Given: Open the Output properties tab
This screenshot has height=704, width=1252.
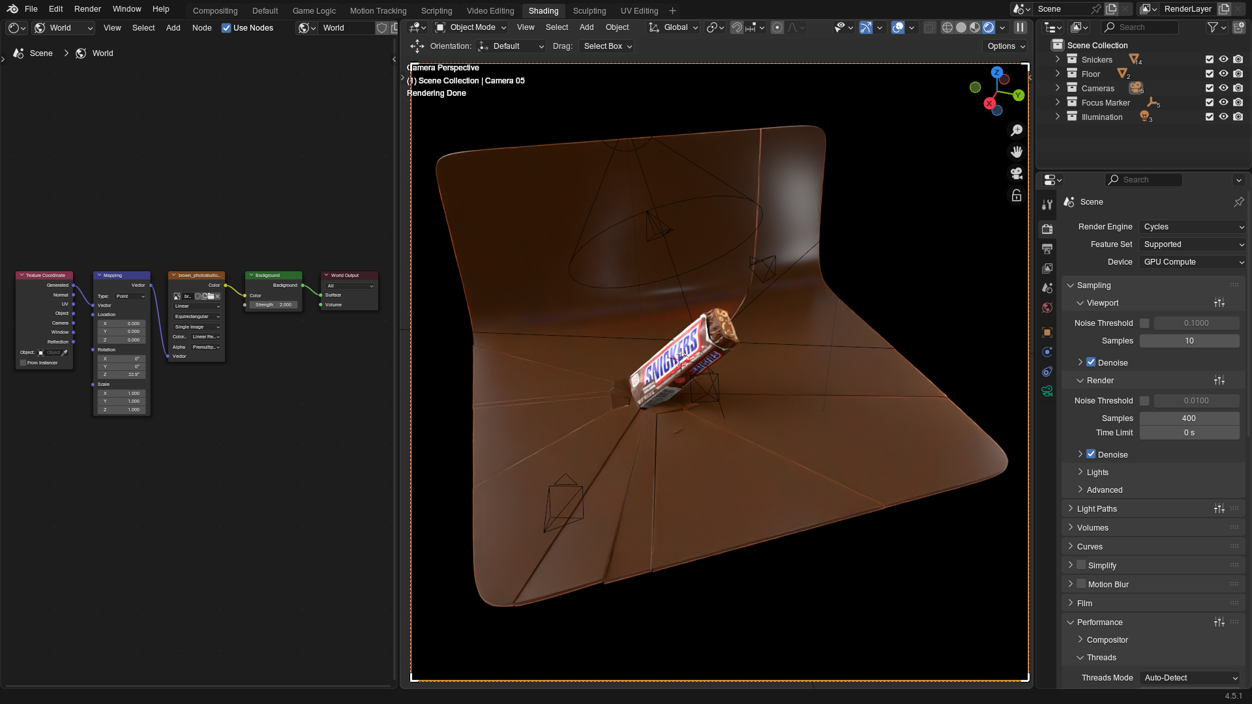Looking at the screenshot, I should pos(1047,249).
